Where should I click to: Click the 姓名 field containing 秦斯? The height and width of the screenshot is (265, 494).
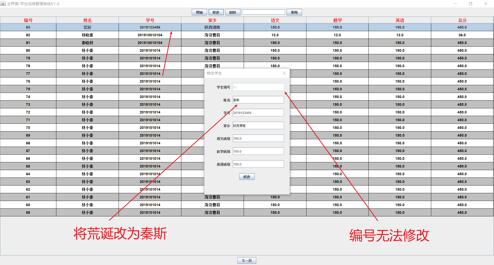tap(258, 100)
